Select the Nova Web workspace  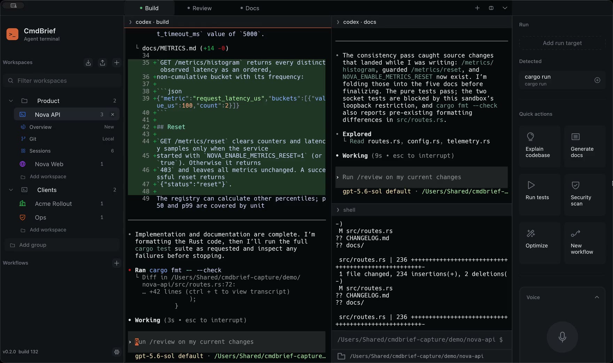pyautogui.click(x=67, y=164)
